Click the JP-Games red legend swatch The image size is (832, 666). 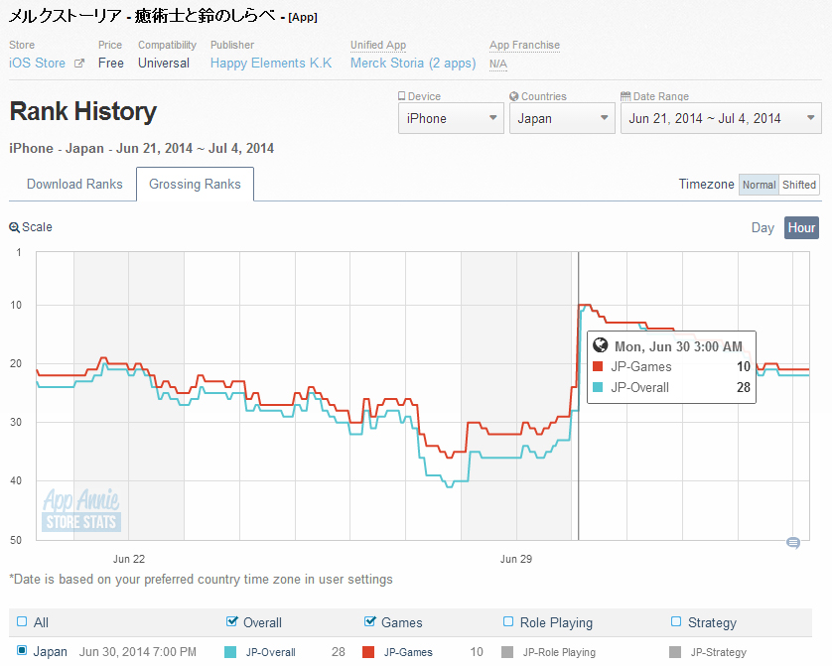coord(368,652)
